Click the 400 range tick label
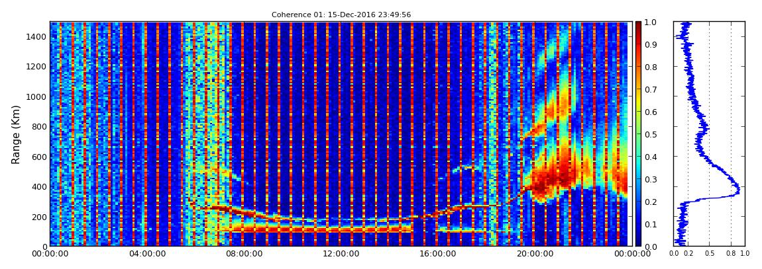The width and height of the screenshot is (762, 269). (38, 186)
